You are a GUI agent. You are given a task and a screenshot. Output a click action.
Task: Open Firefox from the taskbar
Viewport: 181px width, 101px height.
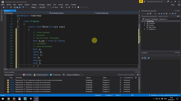point(14,99)
